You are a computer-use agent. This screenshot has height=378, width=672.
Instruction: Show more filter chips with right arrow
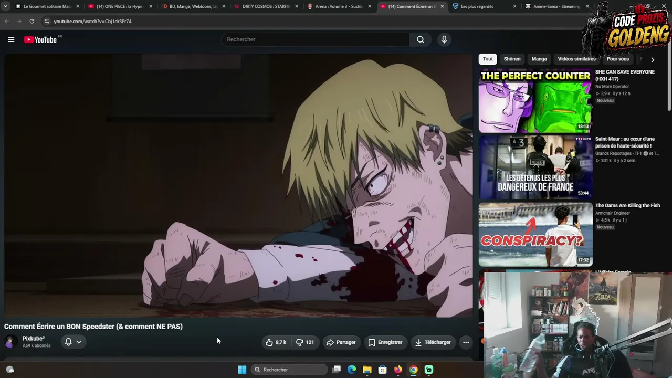pos(653,59)
